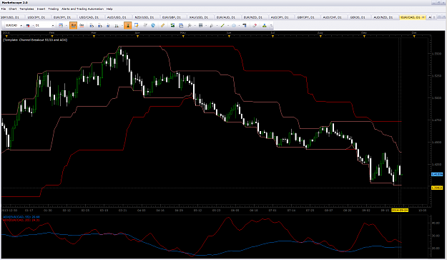Click the horizontal lines tool icon

(200, 26)
